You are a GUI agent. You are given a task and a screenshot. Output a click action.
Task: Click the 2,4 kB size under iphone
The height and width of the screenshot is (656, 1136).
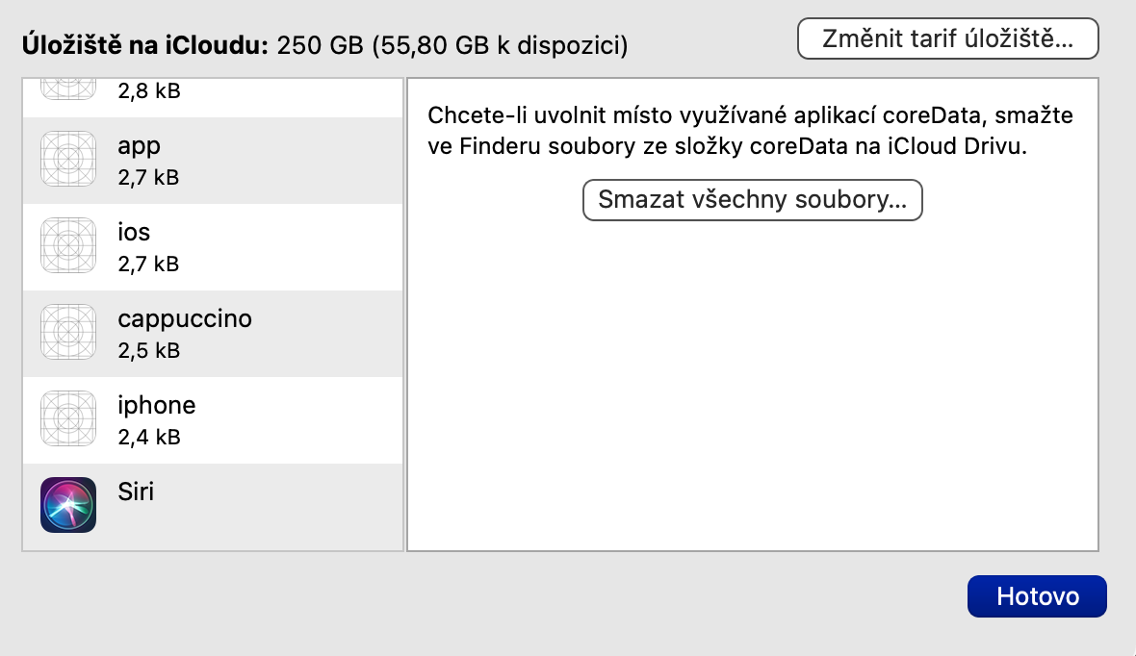click(x=148, y=437)
